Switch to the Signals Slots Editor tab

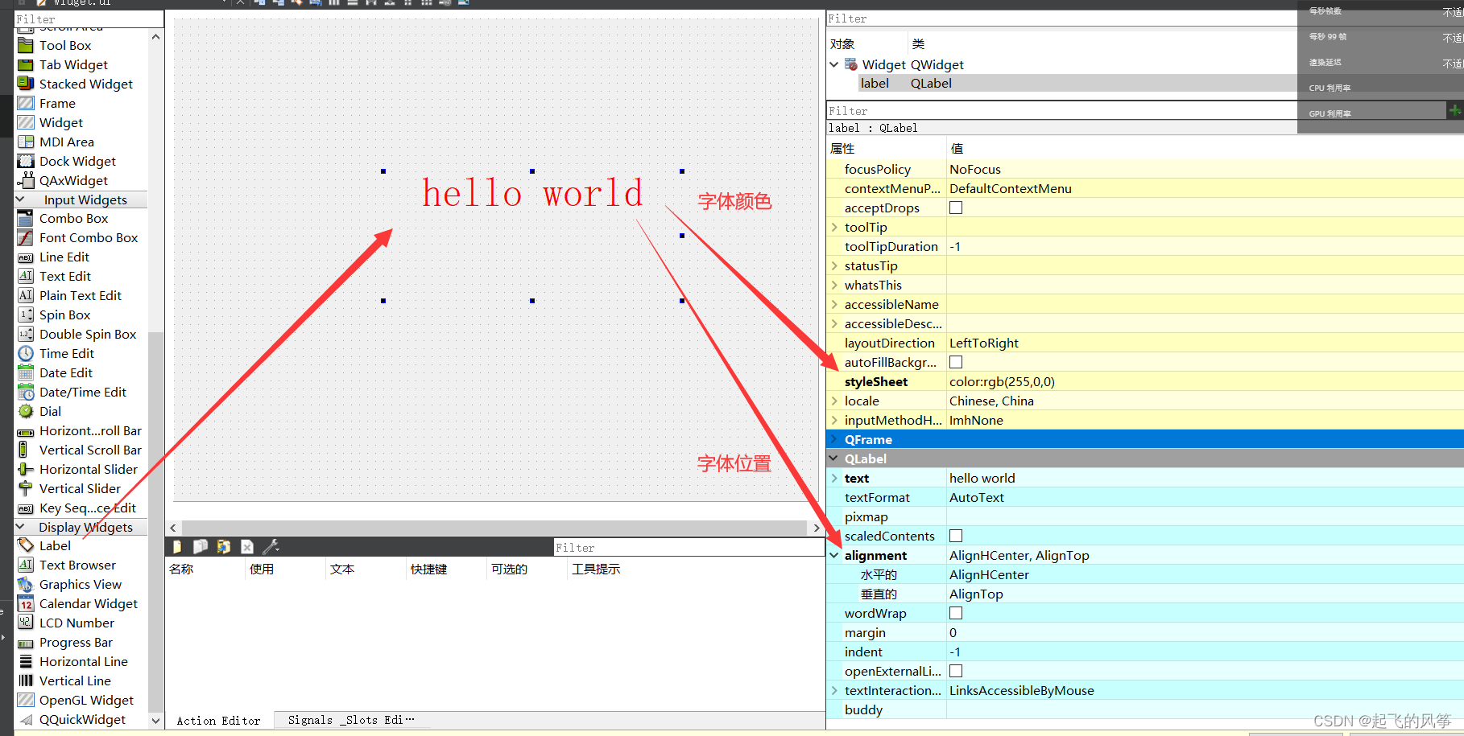pyautogui.click(x=352, y=719)
